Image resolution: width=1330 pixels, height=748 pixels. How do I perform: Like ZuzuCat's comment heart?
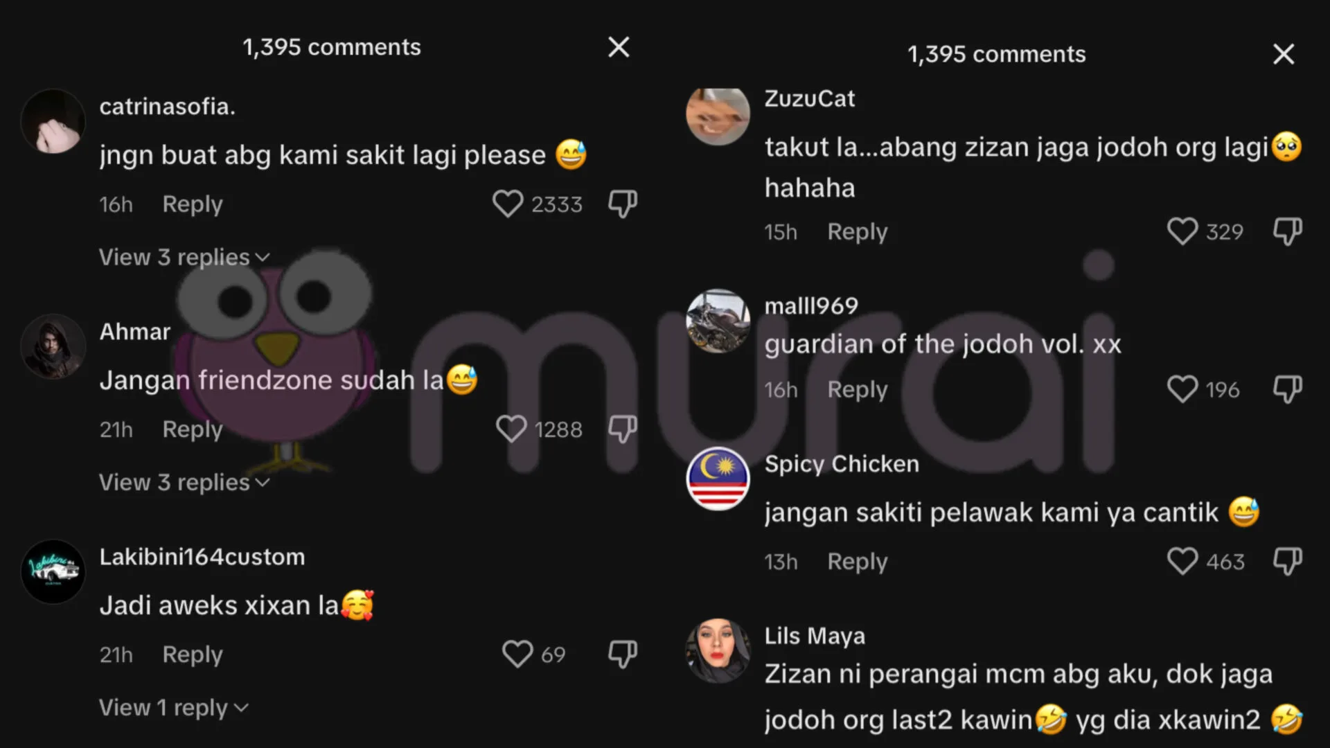[x=1182, y=231]
